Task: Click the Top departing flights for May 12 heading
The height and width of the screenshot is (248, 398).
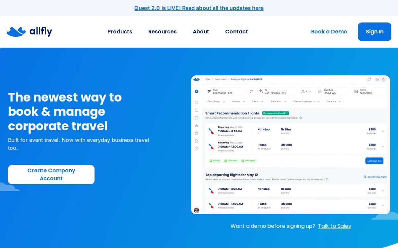Action: pyautogui.click(x=232, y=175)
